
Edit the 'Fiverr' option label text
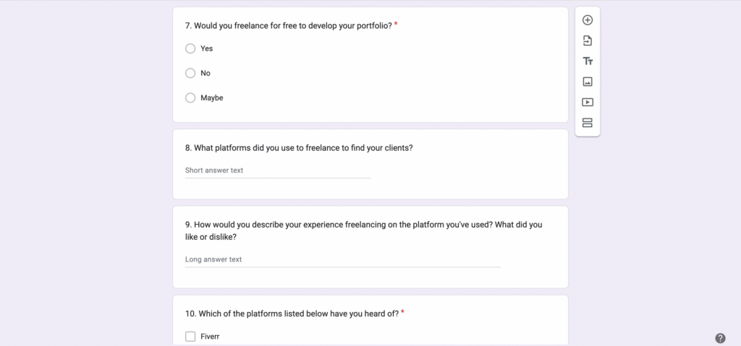(x=211, y=336)
